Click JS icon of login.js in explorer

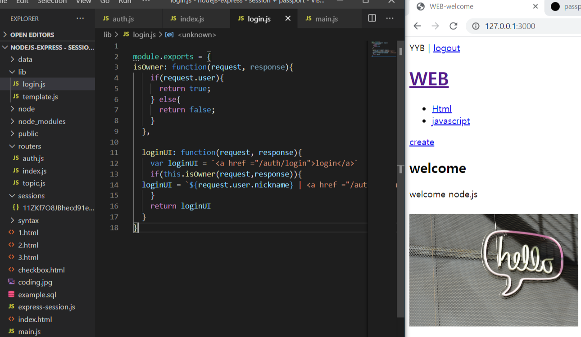pos(16,84)
